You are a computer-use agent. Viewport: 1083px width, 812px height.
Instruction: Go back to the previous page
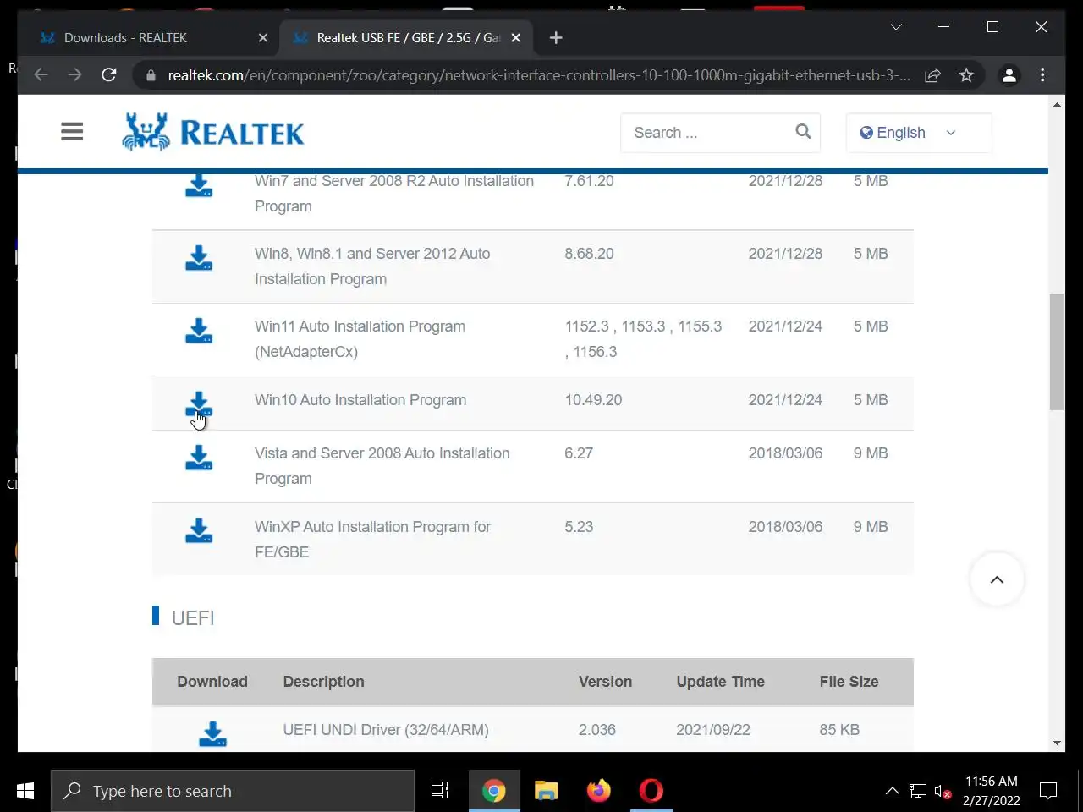[x=41, y=75]
